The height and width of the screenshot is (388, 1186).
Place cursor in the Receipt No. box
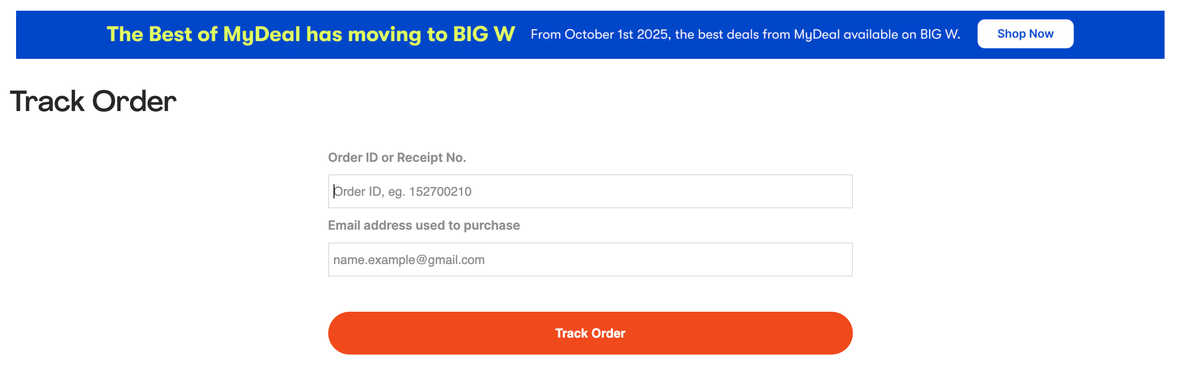(x=590, y=191)
